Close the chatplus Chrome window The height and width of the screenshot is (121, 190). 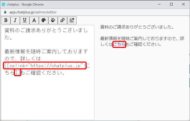pos(183,4)
